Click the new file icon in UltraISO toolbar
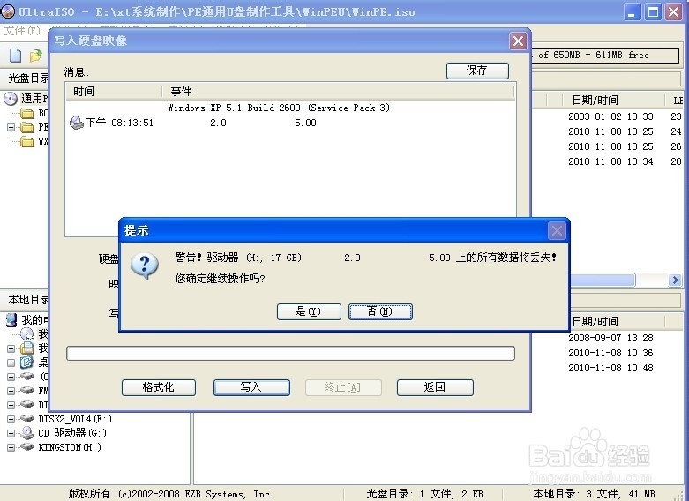This screenshot has height=501, width=689. point(15,56)
